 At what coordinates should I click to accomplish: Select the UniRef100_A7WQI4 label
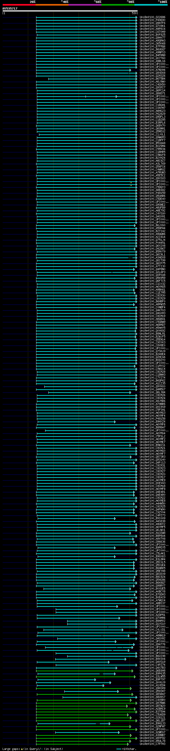point(152,600)
